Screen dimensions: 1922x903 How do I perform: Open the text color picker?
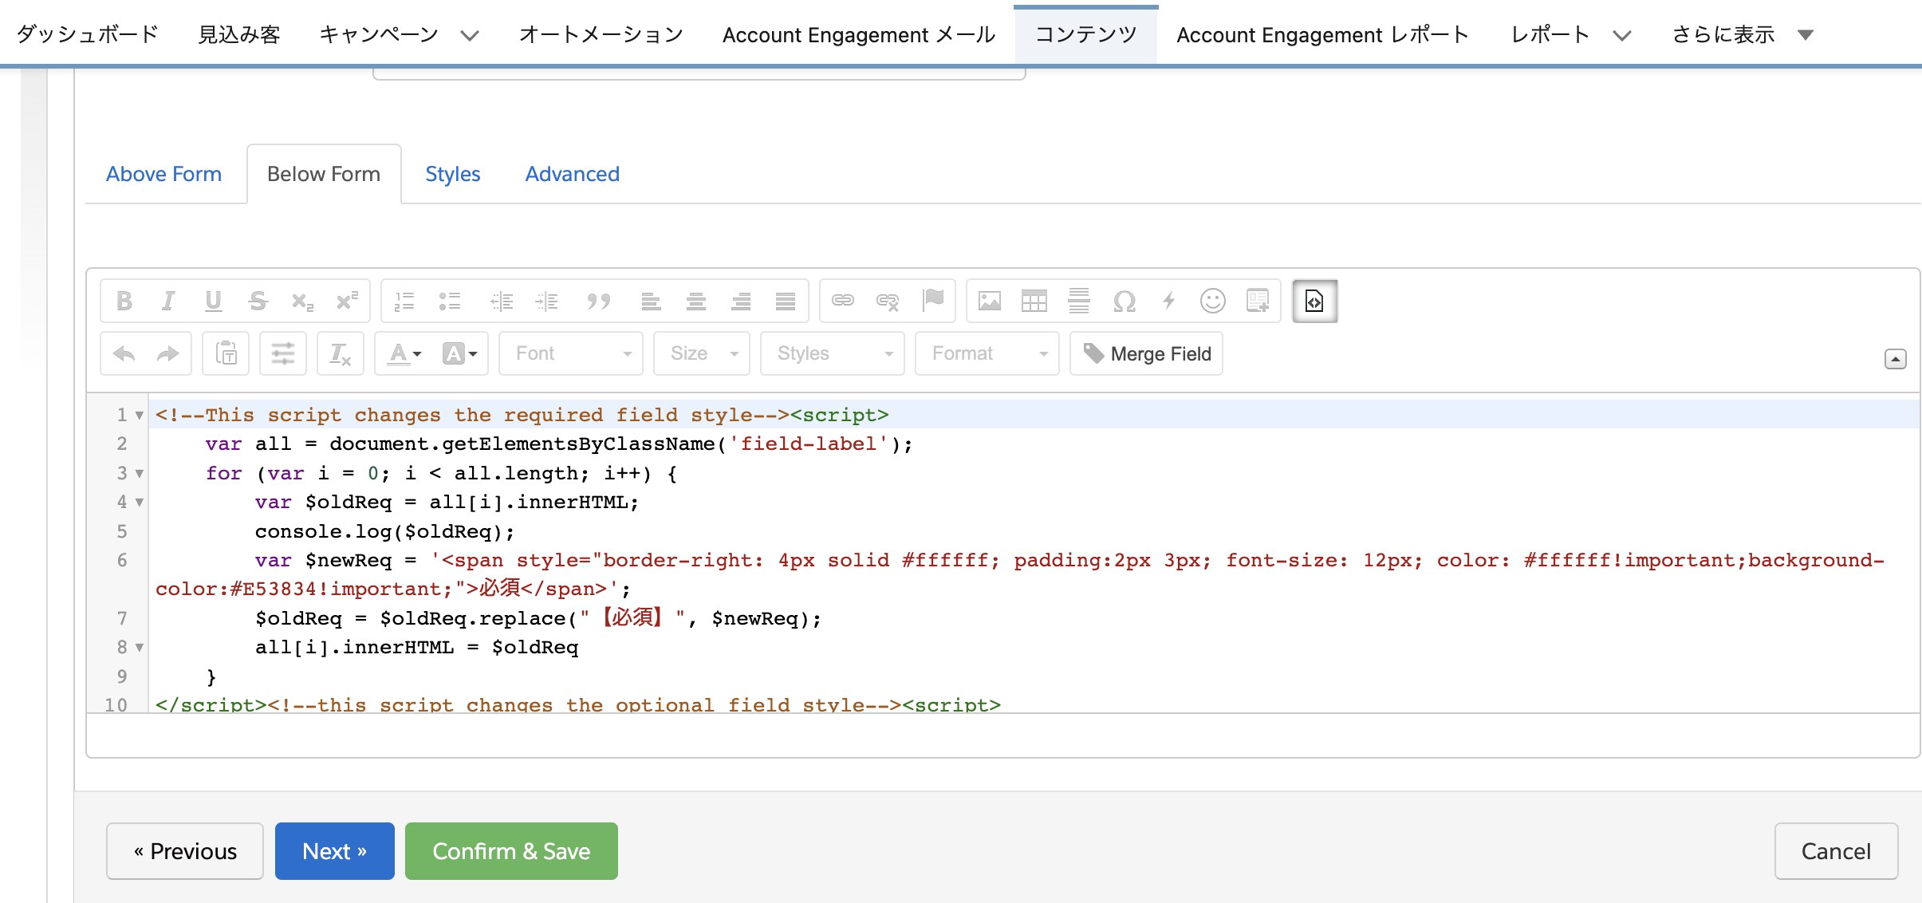404,353
